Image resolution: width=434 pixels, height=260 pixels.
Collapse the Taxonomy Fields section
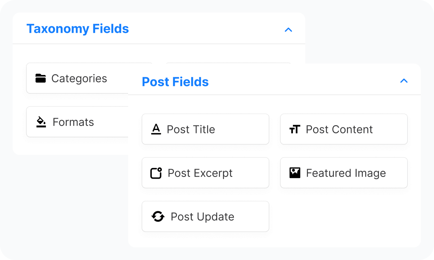coord(288,30)
